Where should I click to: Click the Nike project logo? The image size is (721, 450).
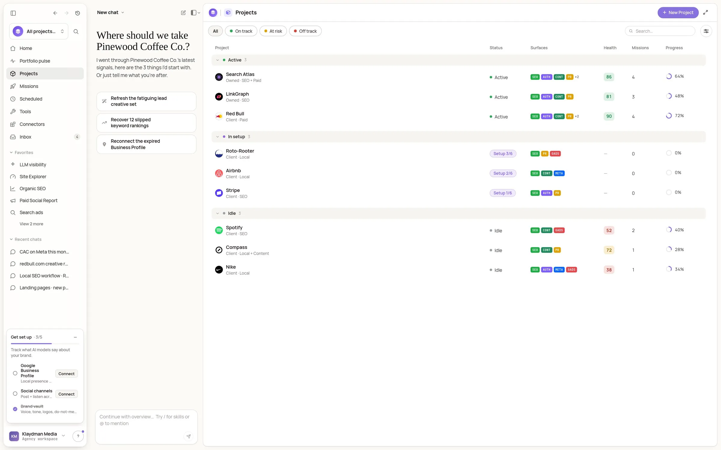click(219, 270)
